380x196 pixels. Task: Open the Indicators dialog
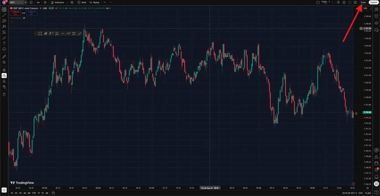[58, 2]
